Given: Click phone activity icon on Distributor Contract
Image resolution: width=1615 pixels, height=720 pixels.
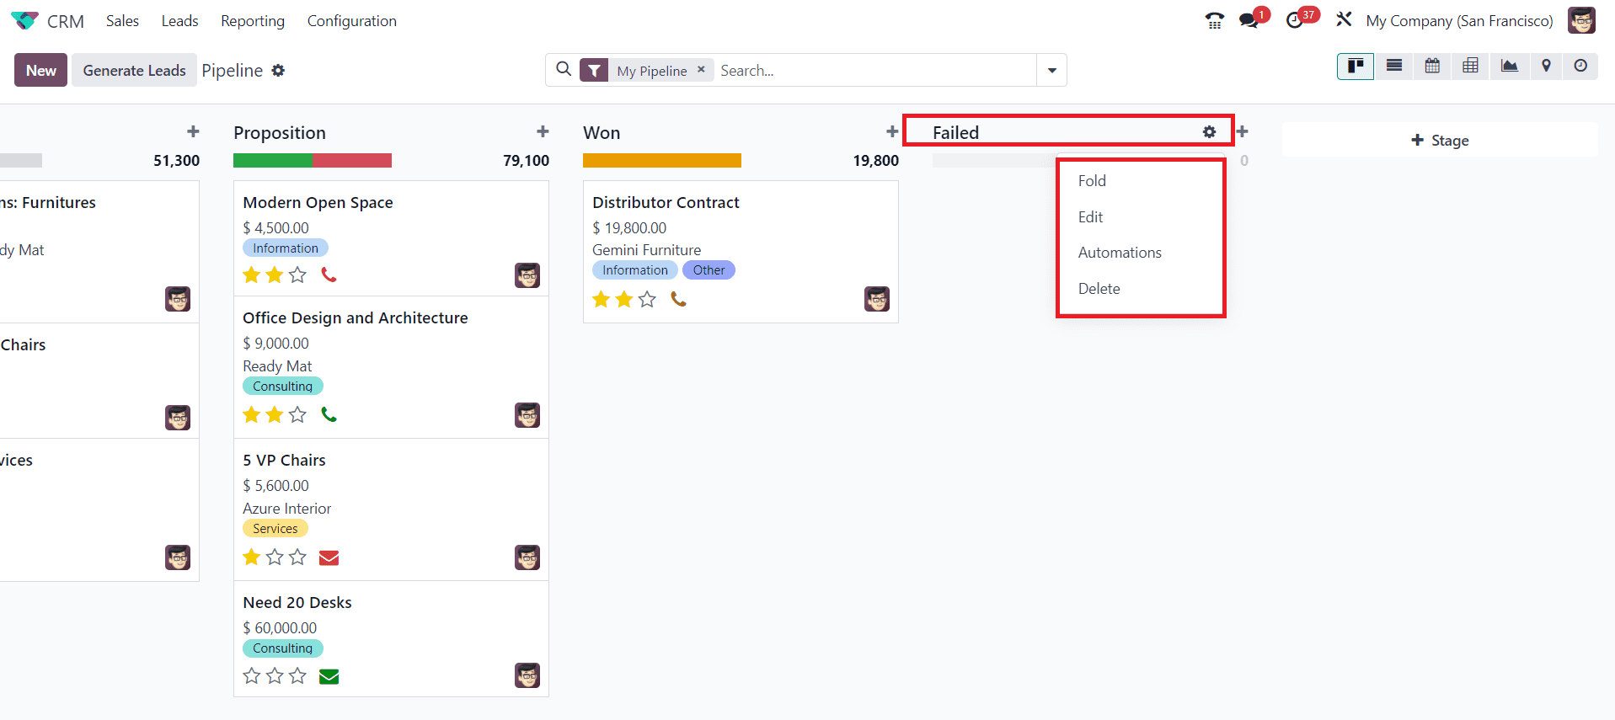Looking at the screenshot, I should tap(679, 299).
